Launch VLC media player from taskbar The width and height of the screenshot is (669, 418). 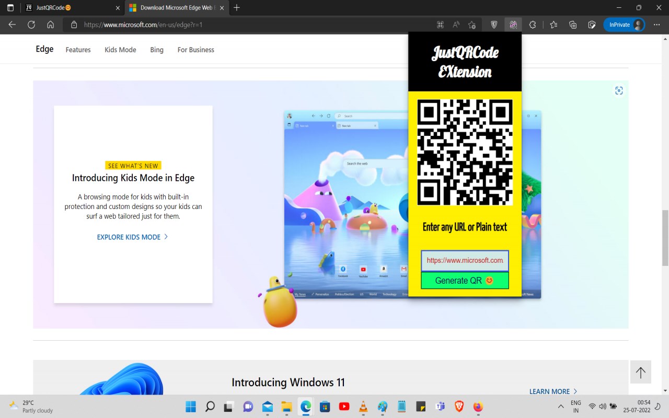(x=363, y=407)
